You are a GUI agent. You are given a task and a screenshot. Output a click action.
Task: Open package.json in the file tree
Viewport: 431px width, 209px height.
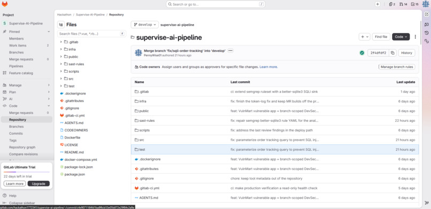[x=74, y=174]
